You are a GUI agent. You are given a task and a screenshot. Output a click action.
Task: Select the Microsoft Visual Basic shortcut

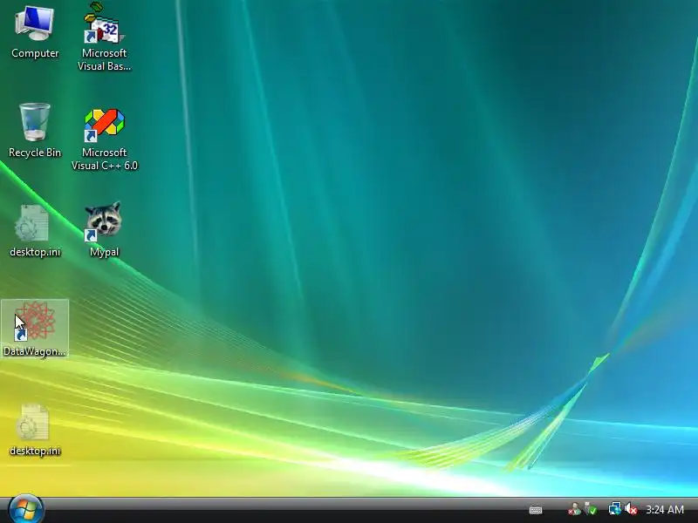(x=105, y=37)
